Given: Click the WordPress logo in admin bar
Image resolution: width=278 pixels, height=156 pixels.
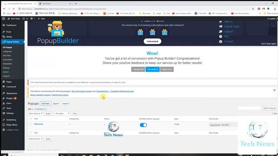Looking at the screenshot, I should [x=3, y=19].
